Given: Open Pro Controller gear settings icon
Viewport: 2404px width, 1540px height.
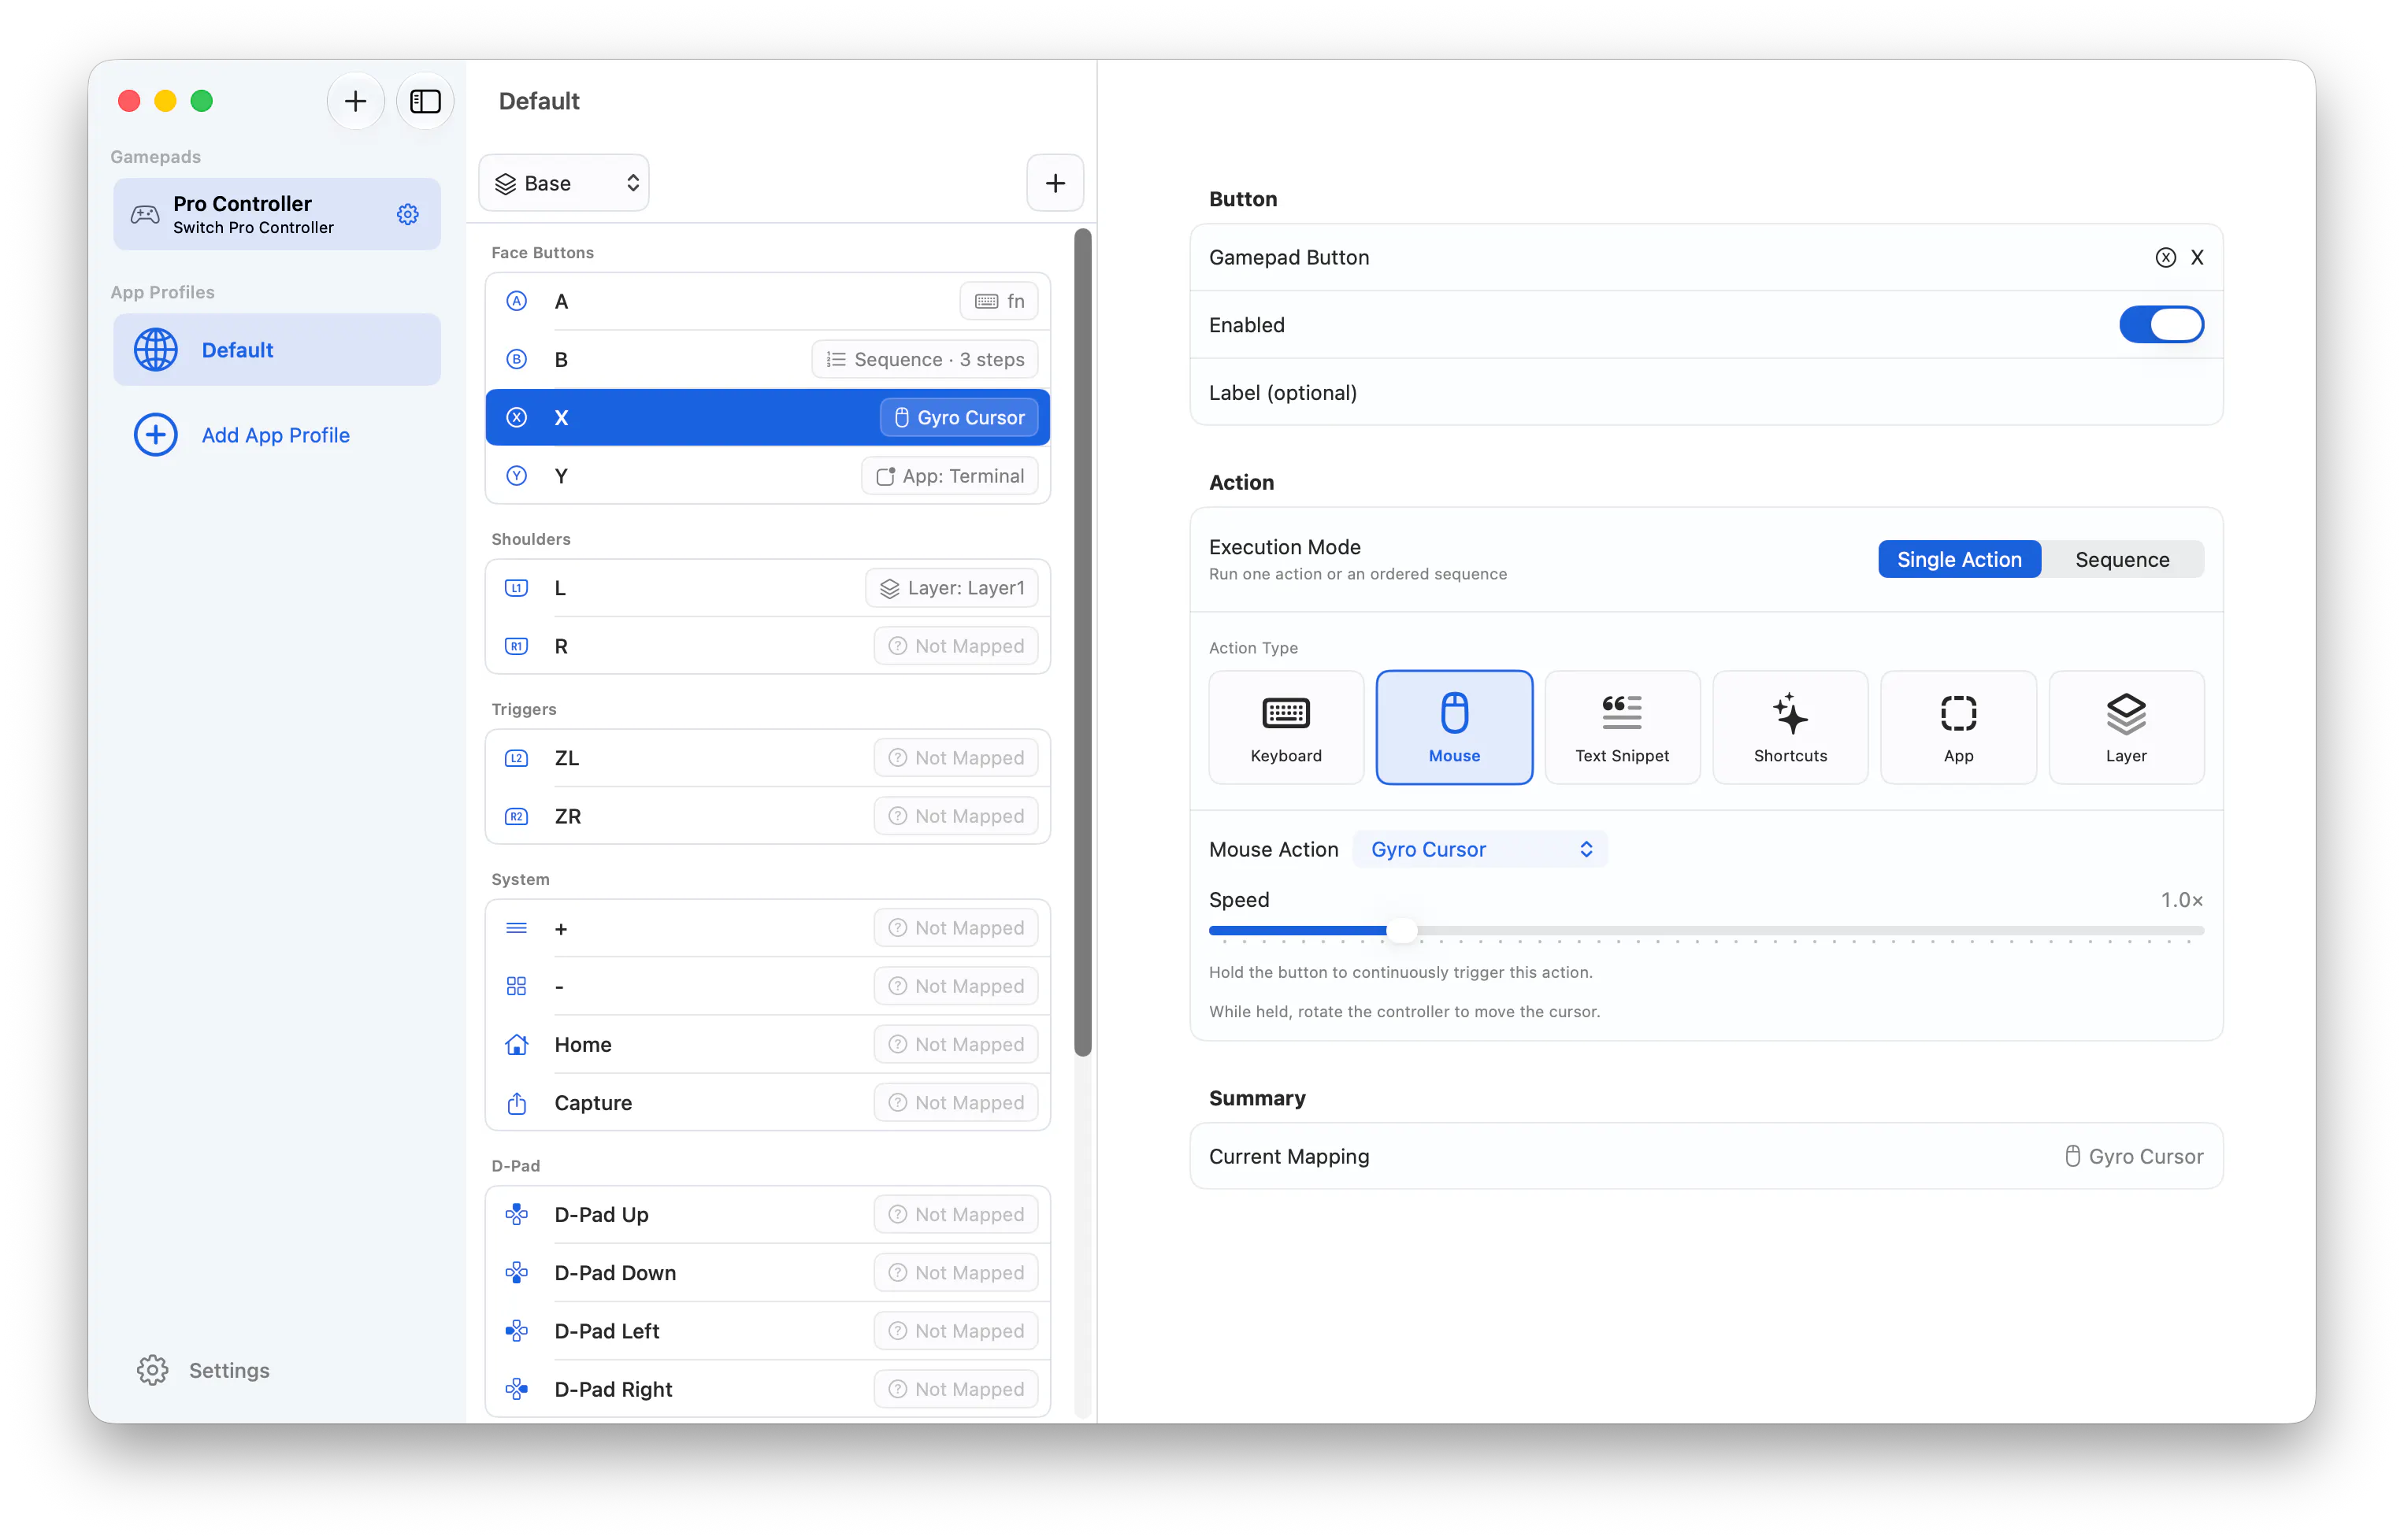Looking at the screenshot, I should (x=407, y=214).
